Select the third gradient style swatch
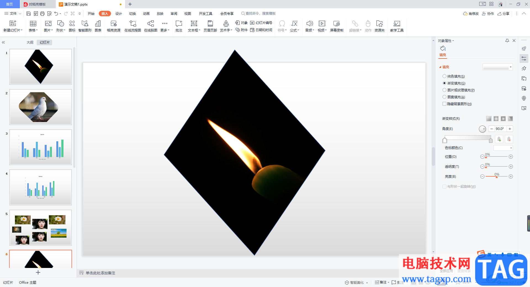The image size is (530, 287). tap(503, 119)
